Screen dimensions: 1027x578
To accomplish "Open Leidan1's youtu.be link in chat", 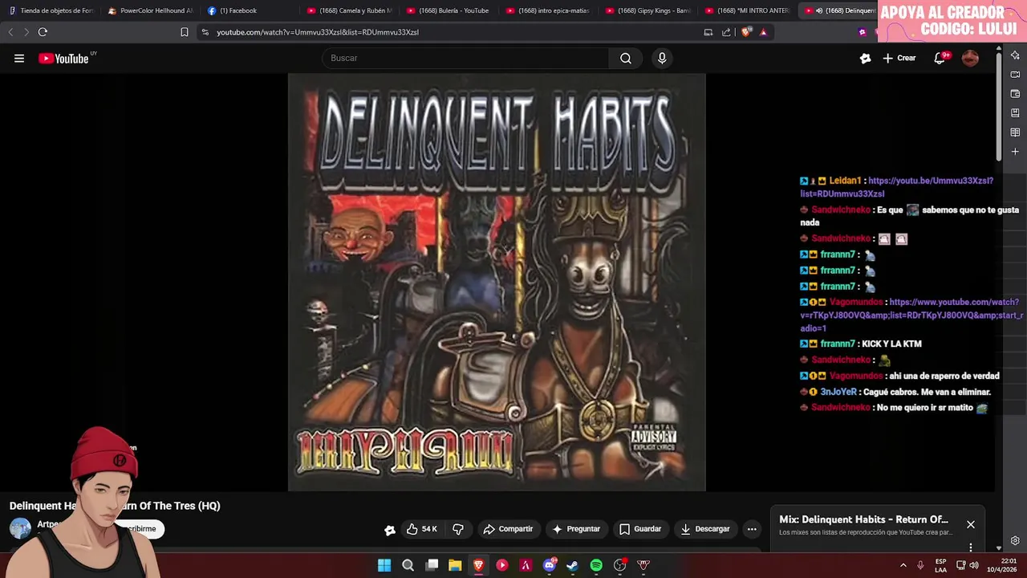I will [x=897, y=187].
